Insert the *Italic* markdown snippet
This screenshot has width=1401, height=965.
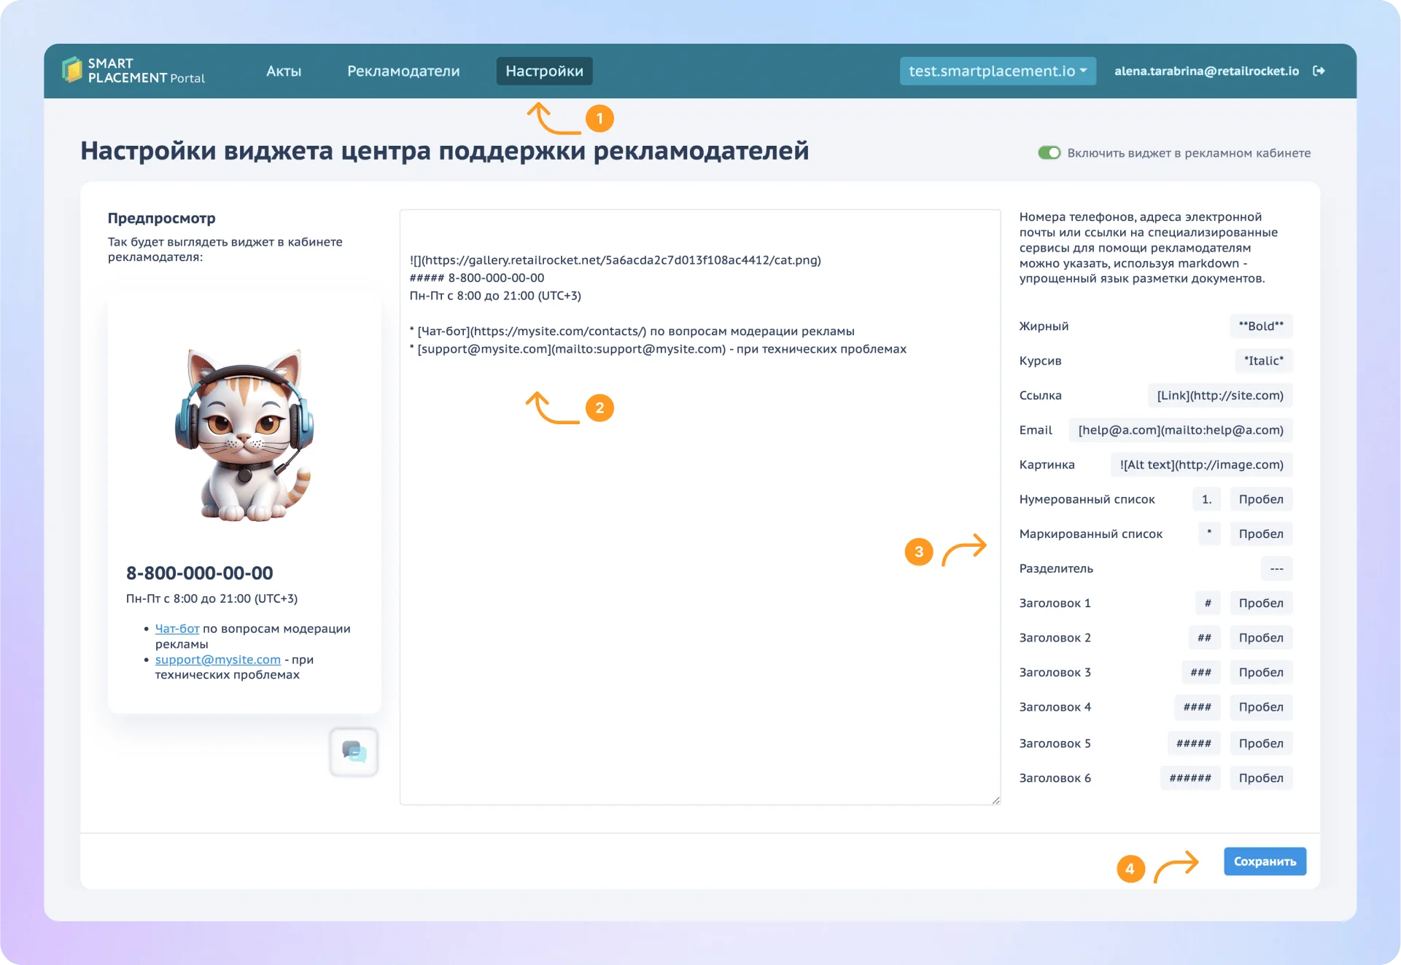[x=1263, y=361]
